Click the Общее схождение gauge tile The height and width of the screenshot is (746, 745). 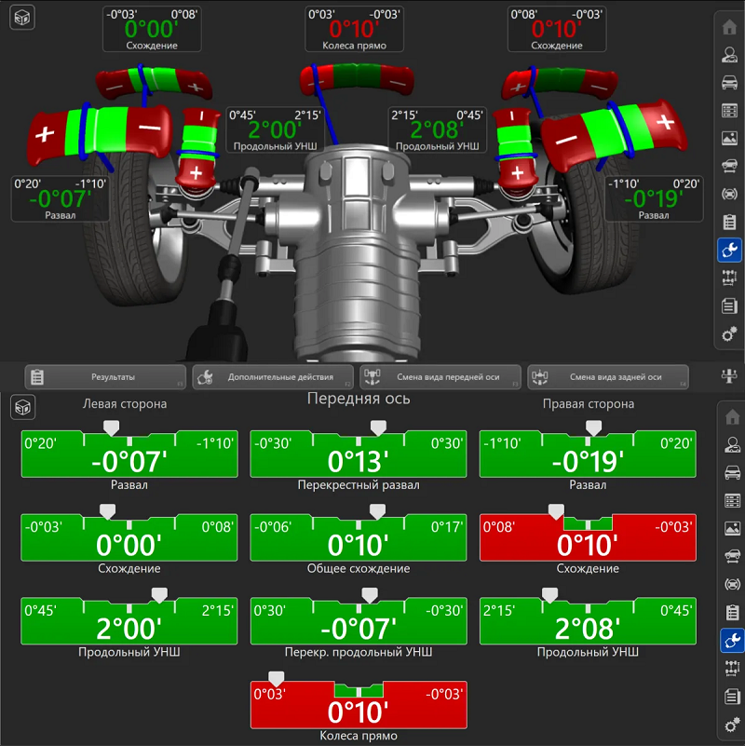click(x=359, y=537)
